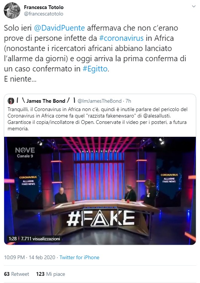200x283 pixels.
Task: Open the #Egitto hashtag
Action: [x=95, y=69]
